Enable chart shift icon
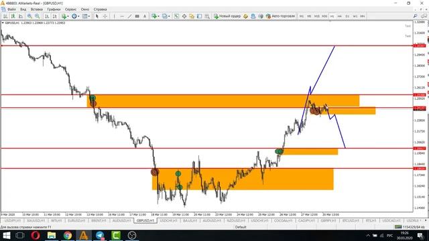Image resolution: width=429 pixels, height=241 pixels. pos(54,16)
